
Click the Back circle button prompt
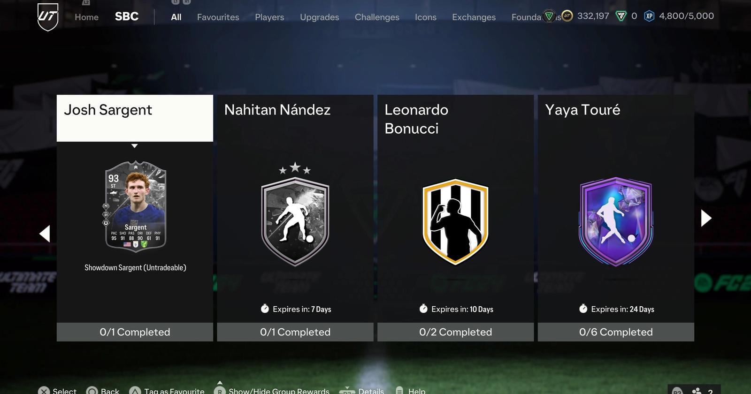pyautogui.click(x=103, y=390)
